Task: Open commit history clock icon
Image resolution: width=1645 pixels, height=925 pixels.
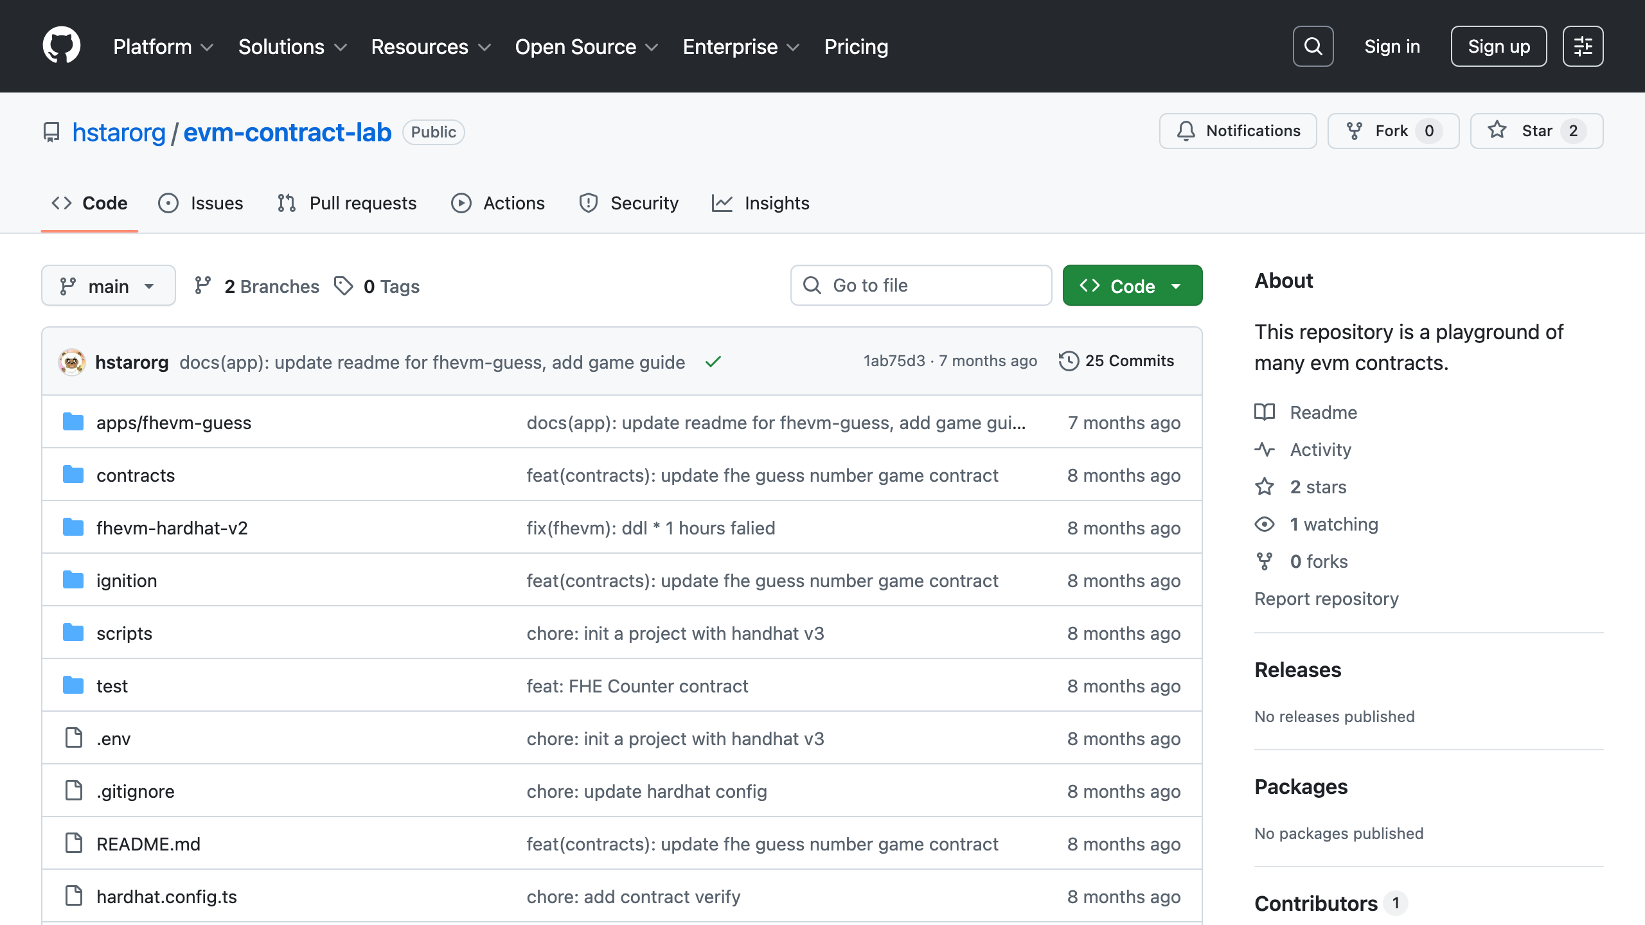Action: 1069,361
